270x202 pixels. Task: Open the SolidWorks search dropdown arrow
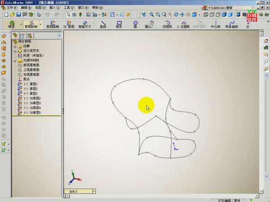tap(209, 8)
